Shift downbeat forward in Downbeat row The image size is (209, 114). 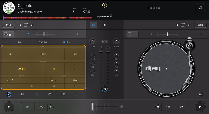pos(75,69)
